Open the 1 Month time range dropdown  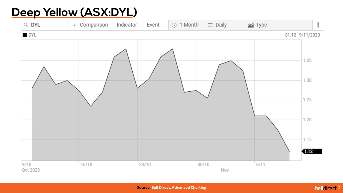coord(189,25)
